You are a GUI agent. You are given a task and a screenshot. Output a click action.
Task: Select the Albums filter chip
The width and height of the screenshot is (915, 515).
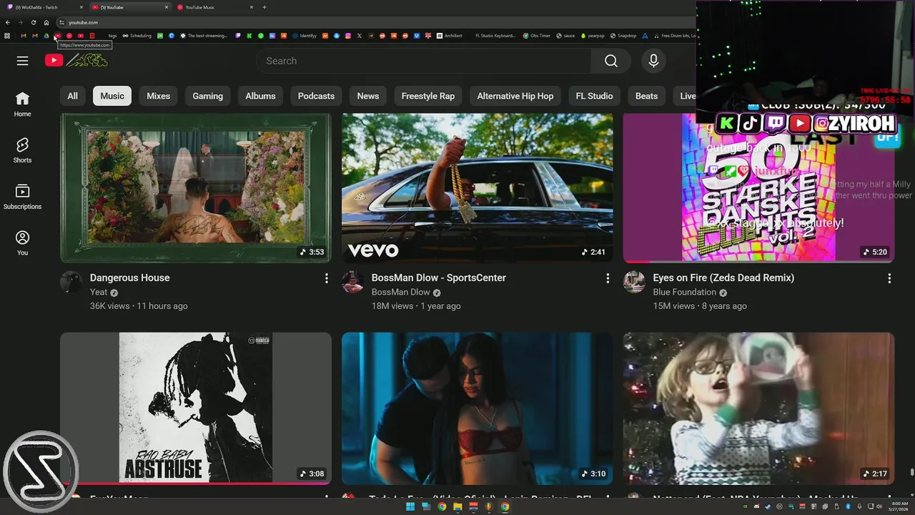click(x=260, y=96)
